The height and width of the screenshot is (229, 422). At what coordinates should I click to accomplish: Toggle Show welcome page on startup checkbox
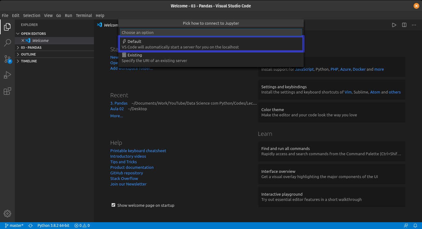point(113,205)
